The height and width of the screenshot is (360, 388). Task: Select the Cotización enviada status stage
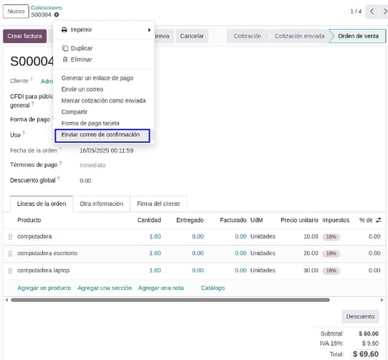pos(299,36)
